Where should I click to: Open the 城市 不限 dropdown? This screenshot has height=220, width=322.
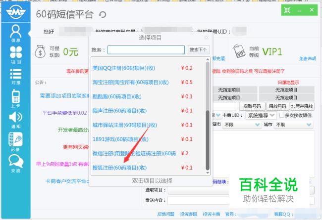pyautogui.click(x=293, y=125)
